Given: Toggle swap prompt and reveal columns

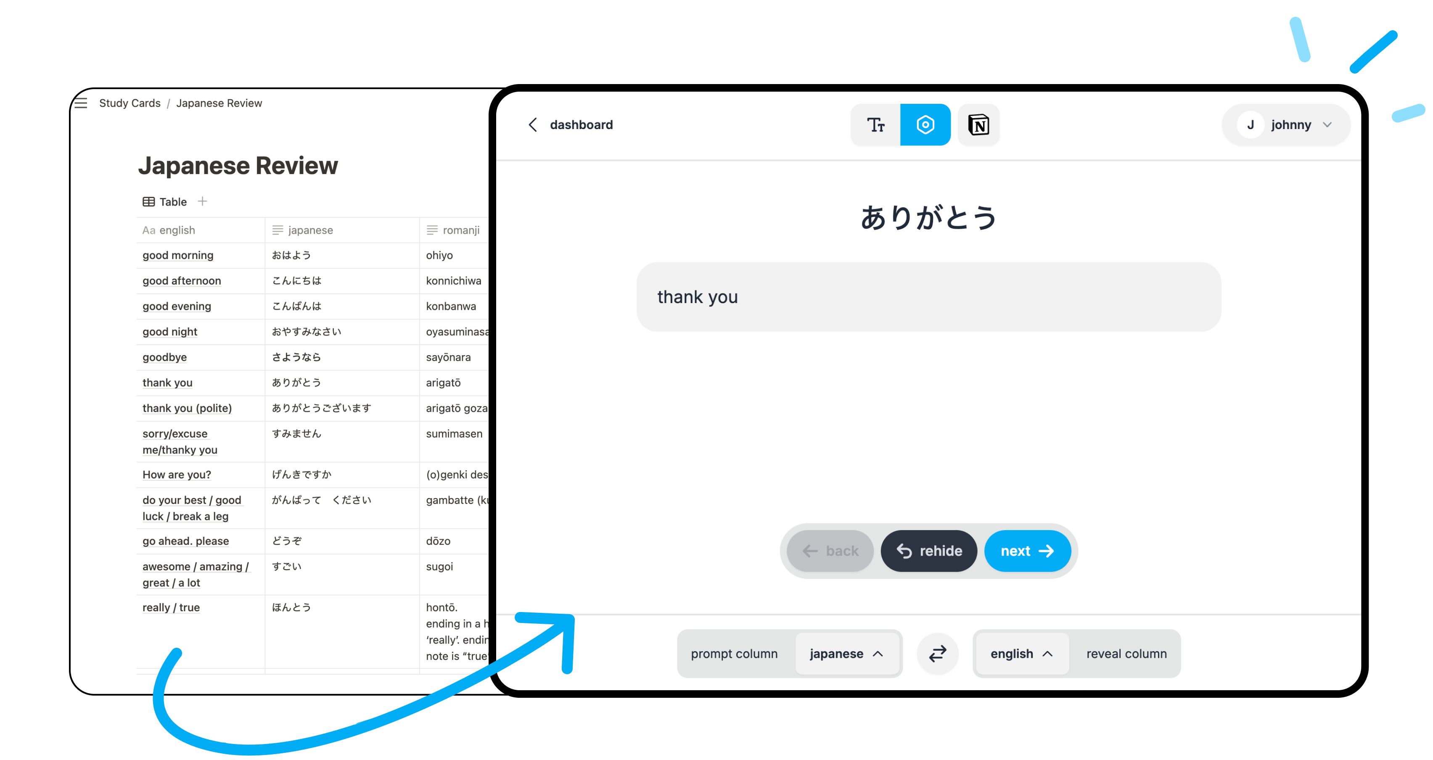Looking at the screenshot, I should coord(937,653).
